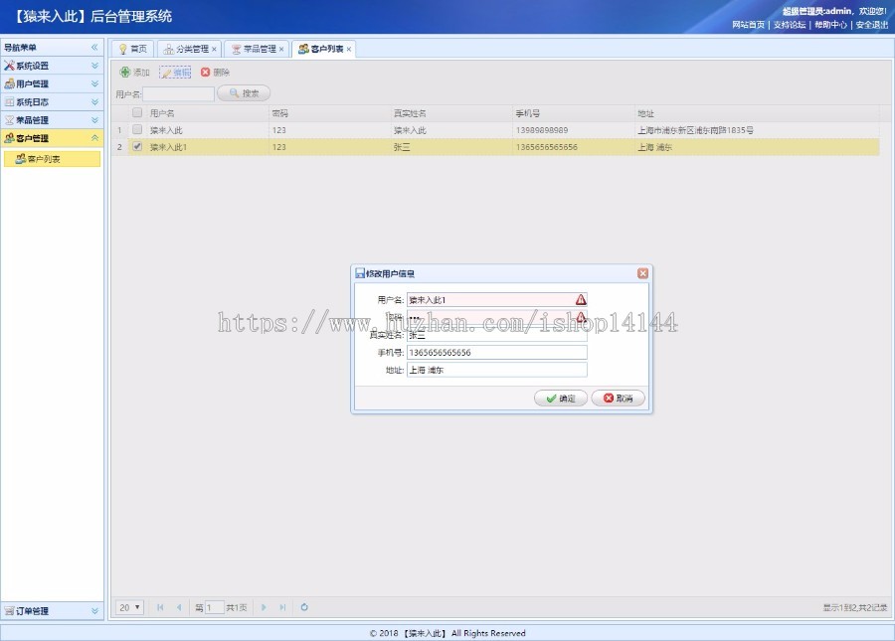Click the 手机号 input field in dialog

click(x=496, y=353)
